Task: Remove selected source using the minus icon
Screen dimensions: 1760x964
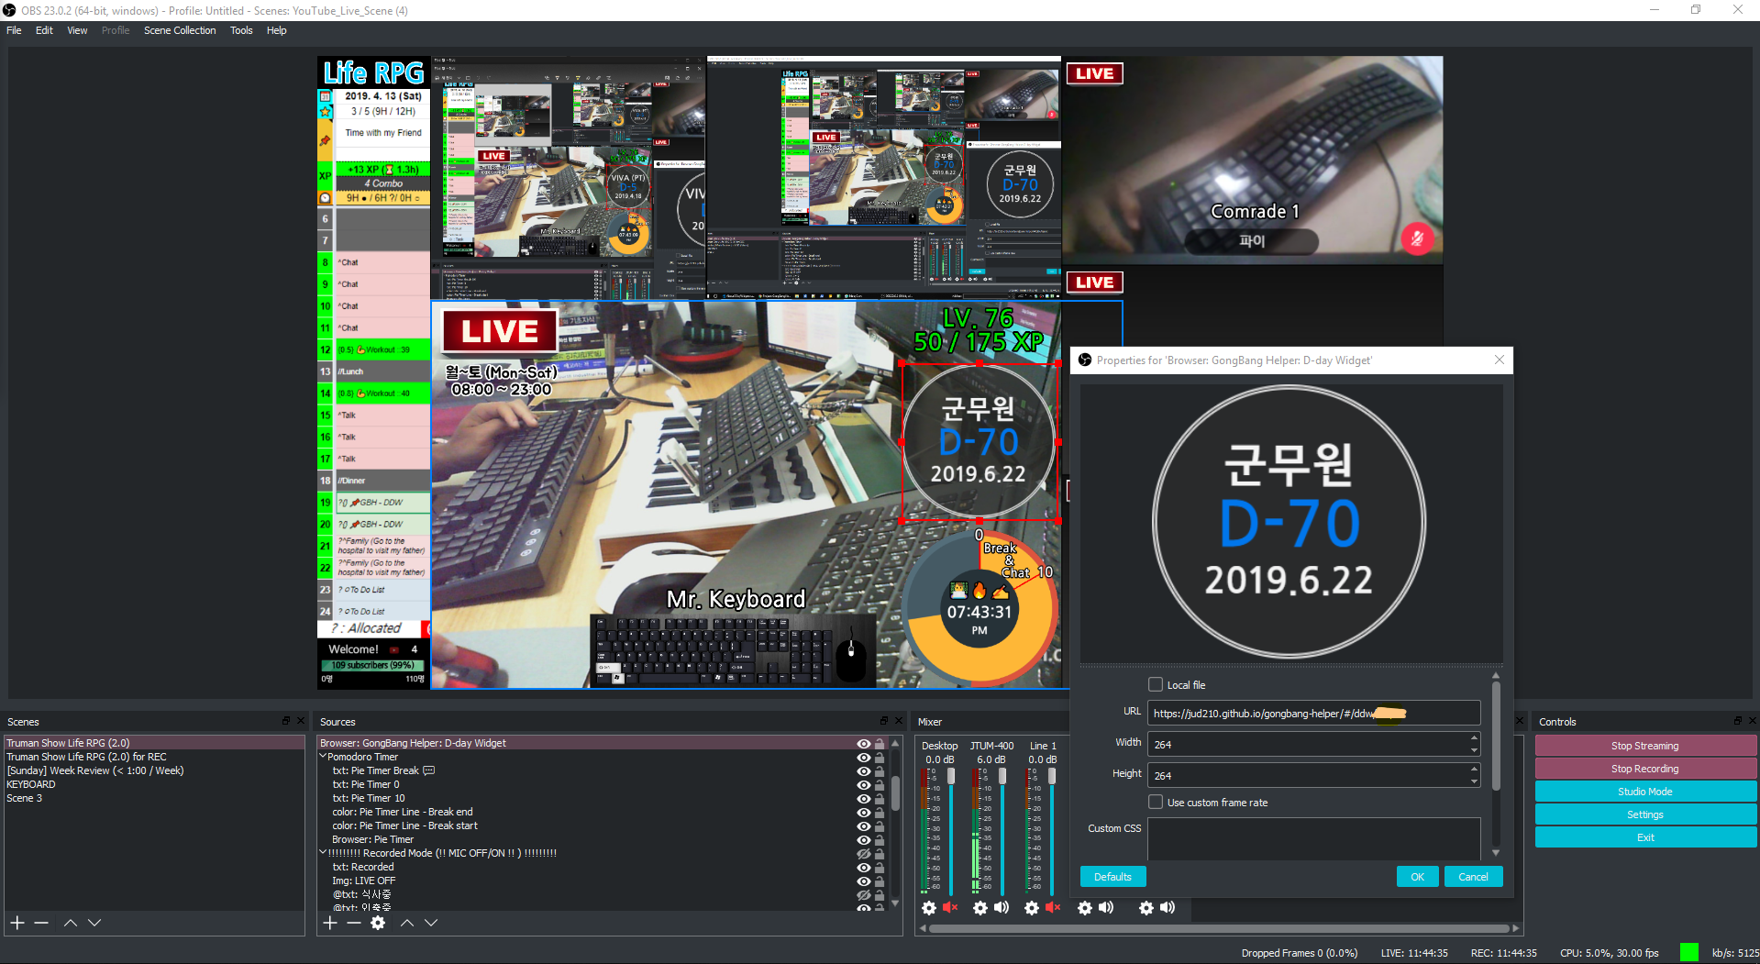Action: [x=354, y=923]
